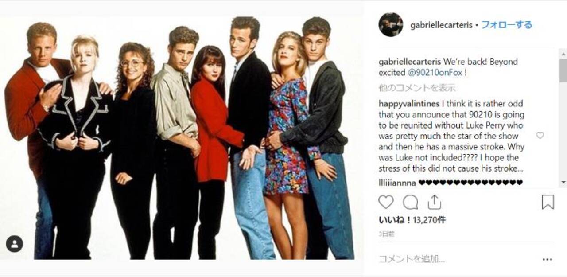Expand other comments via 他のコメントを表示
The height and width of the screenshot is (277, 567).
[x=417, y=88]
